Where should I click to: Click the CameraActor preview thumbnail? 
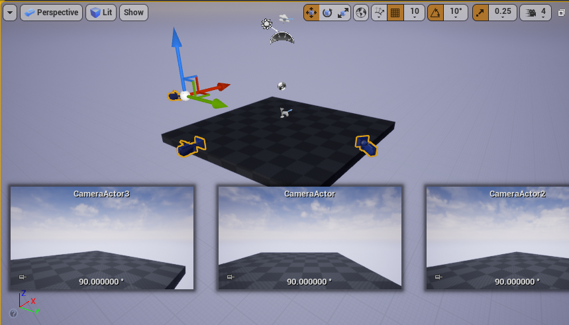click(x=310, y=238)
